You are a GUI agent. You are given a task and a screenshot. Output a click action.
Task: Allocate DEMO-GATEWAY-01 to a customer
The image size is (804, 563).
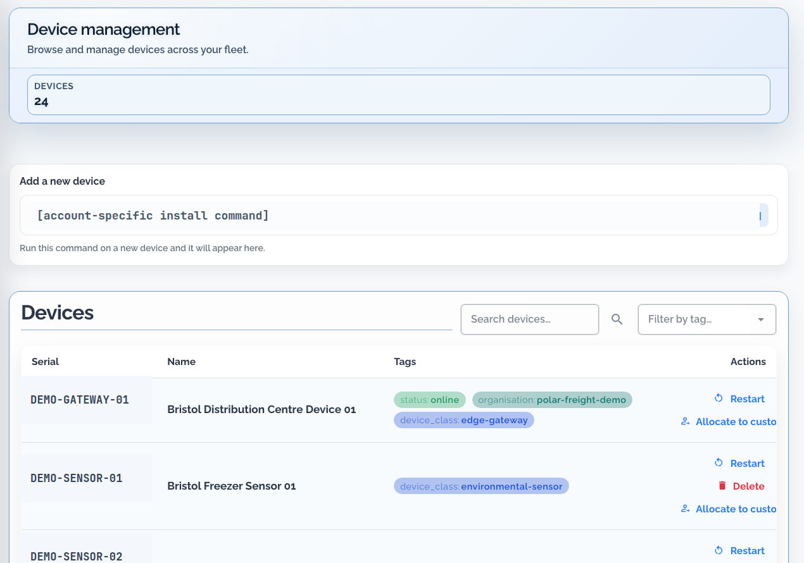(728, 421)
